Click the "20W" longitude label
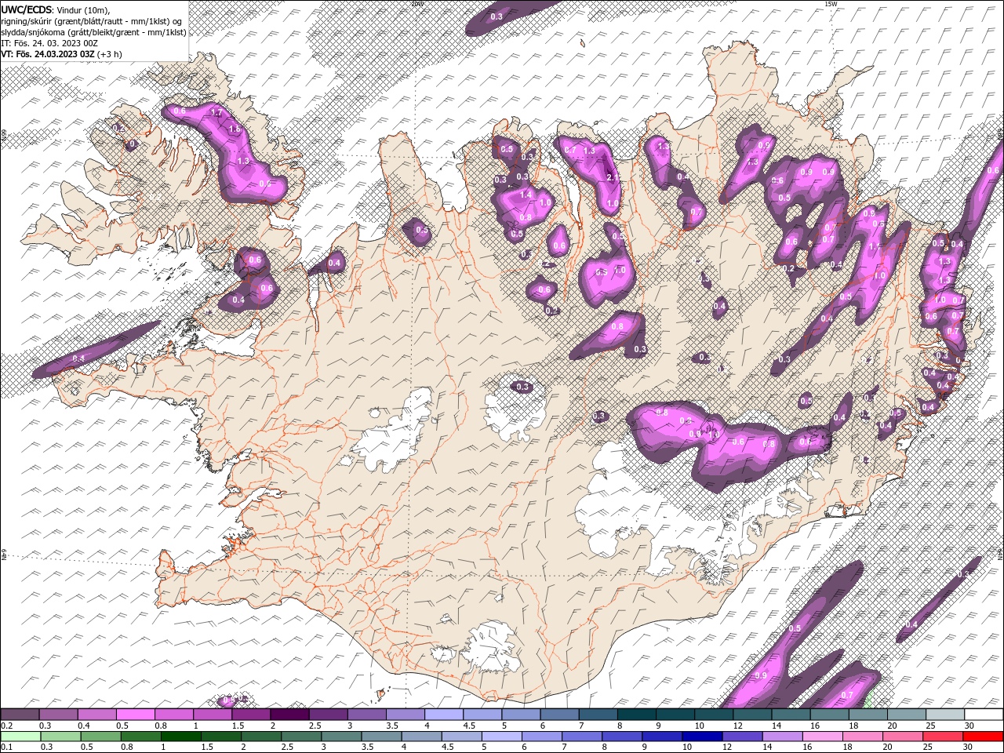The height and width of the screenshot is (753, 1004). click(417, 3)
